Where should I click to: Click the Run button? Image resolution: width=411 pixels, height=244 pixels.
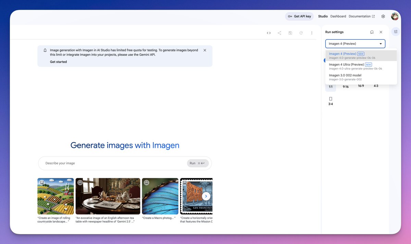[198, 163]
